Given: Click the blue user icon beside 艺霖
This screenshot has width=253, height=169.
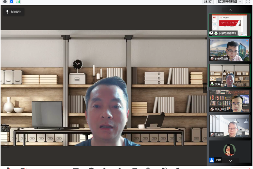Looking at the screenshot, I should (x=212, y=160).
